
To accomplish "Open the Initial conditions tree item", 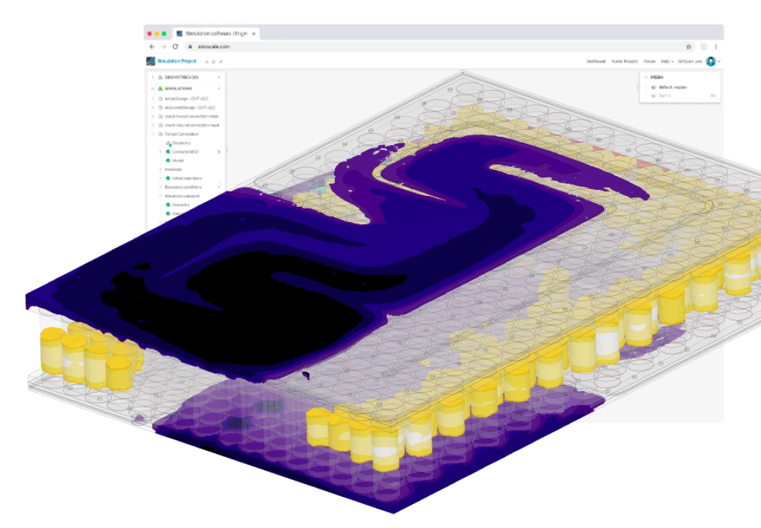I will click(x=187, y=178).
